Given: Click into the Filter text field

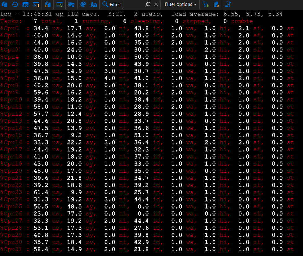Looking at the screenshot, I should click(133, 4).
